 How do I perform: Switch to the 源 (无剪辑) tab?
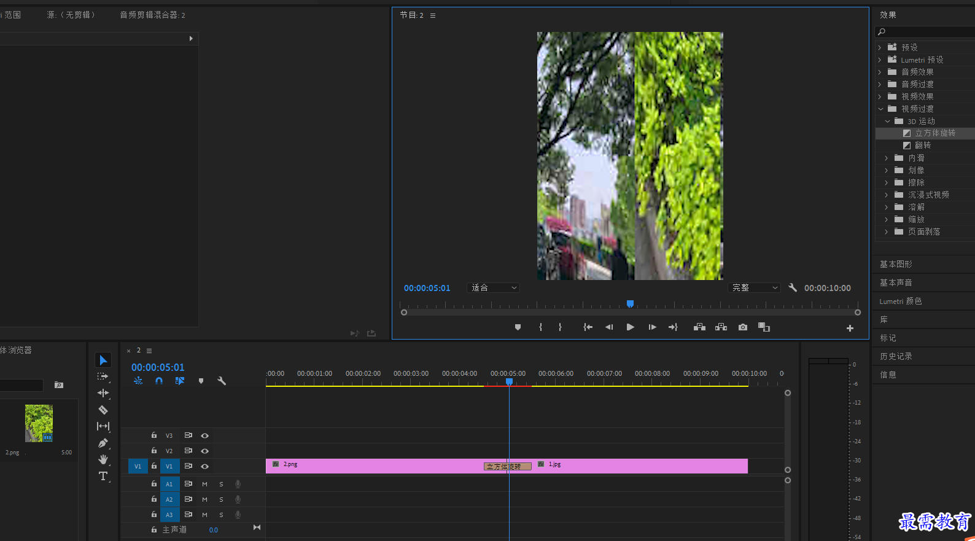click(71, 15)
